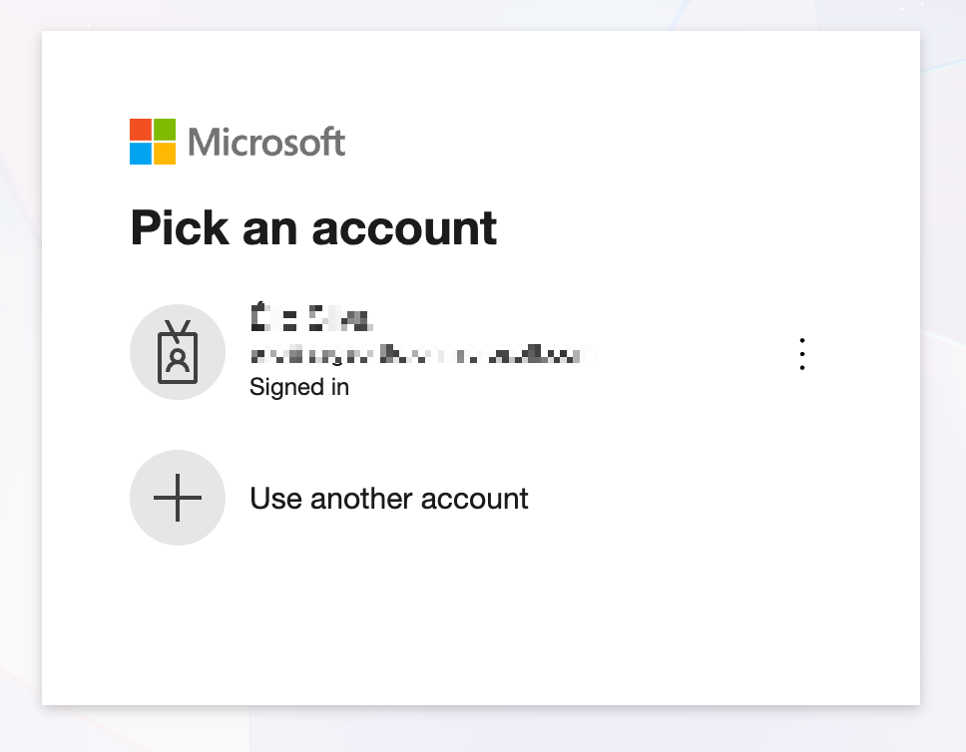
Task: Click the Pick an account heading
Action: point(313,228)
